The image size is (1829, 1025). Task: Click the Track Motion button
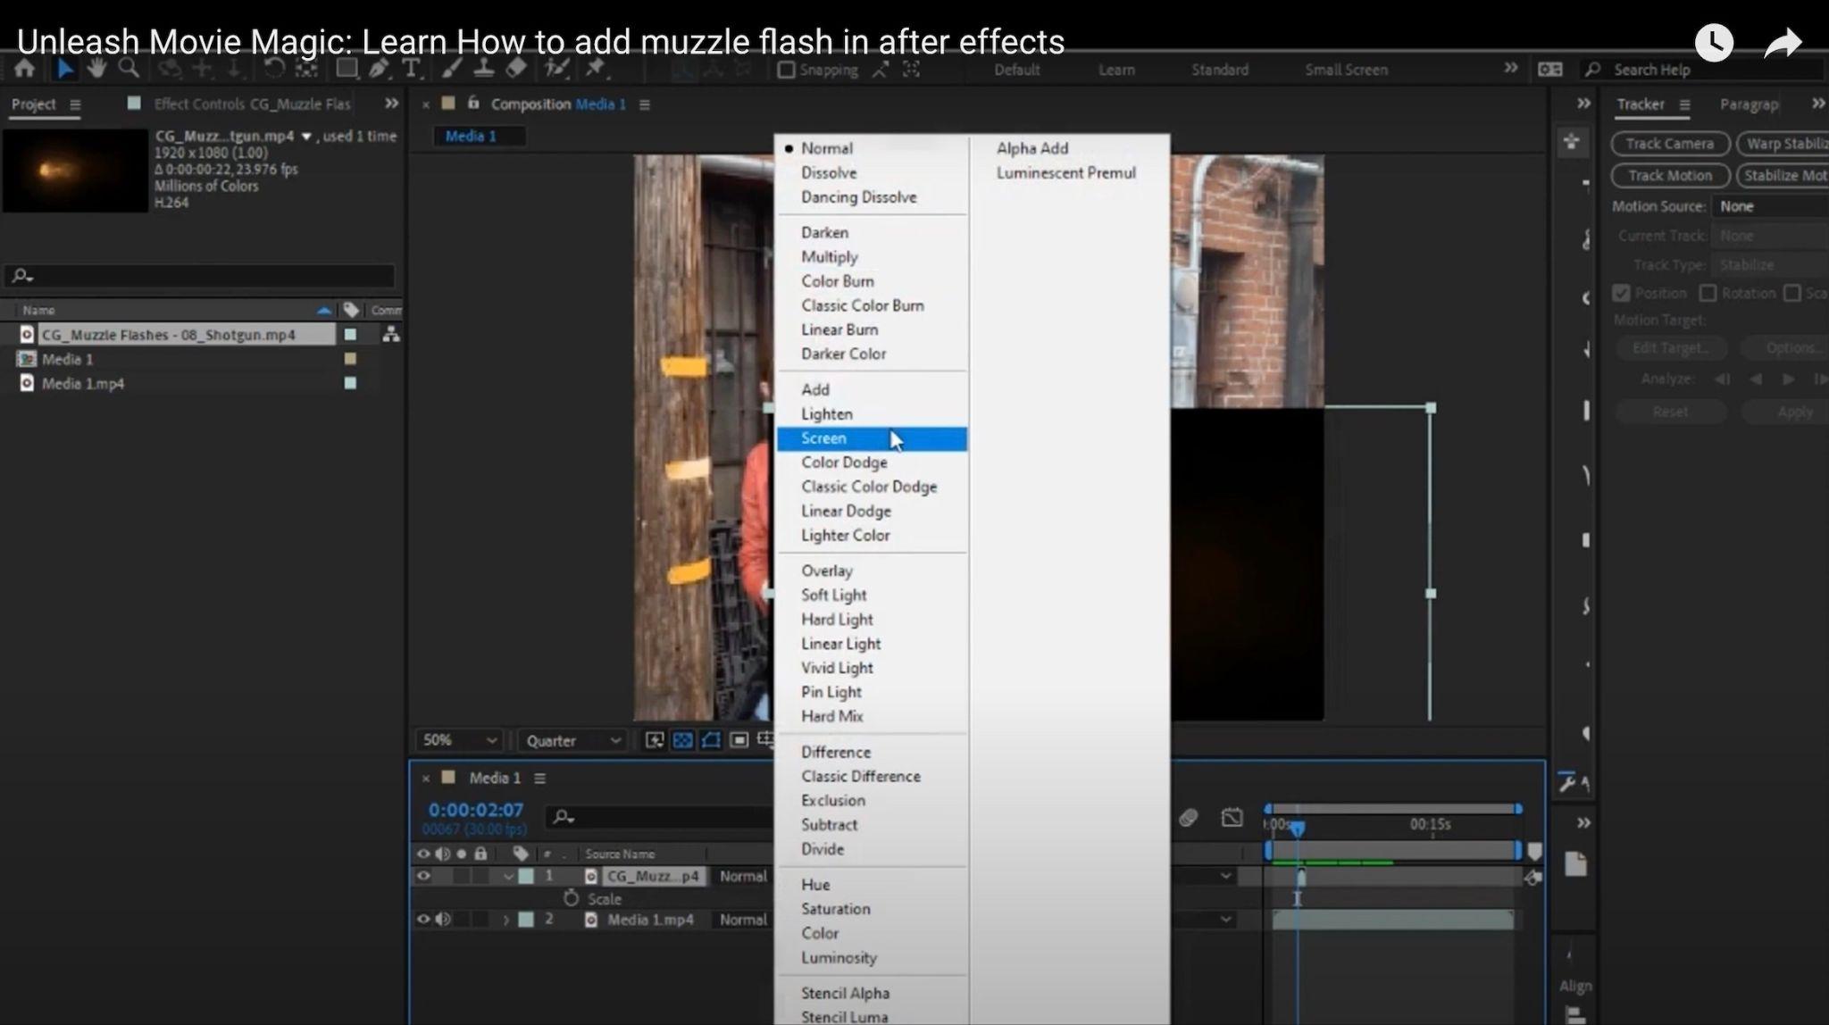[1669, 175]
